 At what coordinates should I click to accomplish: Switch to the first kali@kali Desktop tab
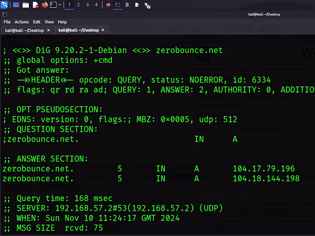click(24, 30)
